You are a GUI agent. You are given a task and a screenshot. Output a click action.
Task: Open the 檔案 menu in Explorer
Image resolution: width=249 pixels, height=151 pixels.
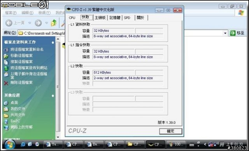click(x=11, y=13)
